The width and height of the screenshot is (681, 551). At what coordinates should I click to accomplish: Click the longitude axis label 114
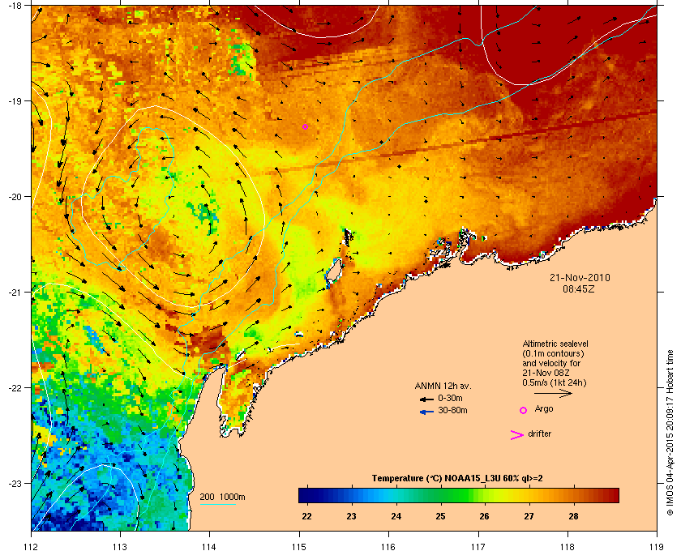[x=209, y=547]
